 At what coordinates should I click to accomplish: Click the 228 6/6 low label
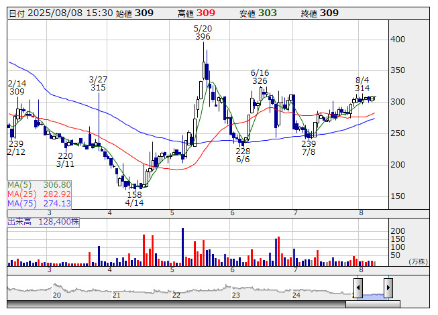(x=243, y=155)
